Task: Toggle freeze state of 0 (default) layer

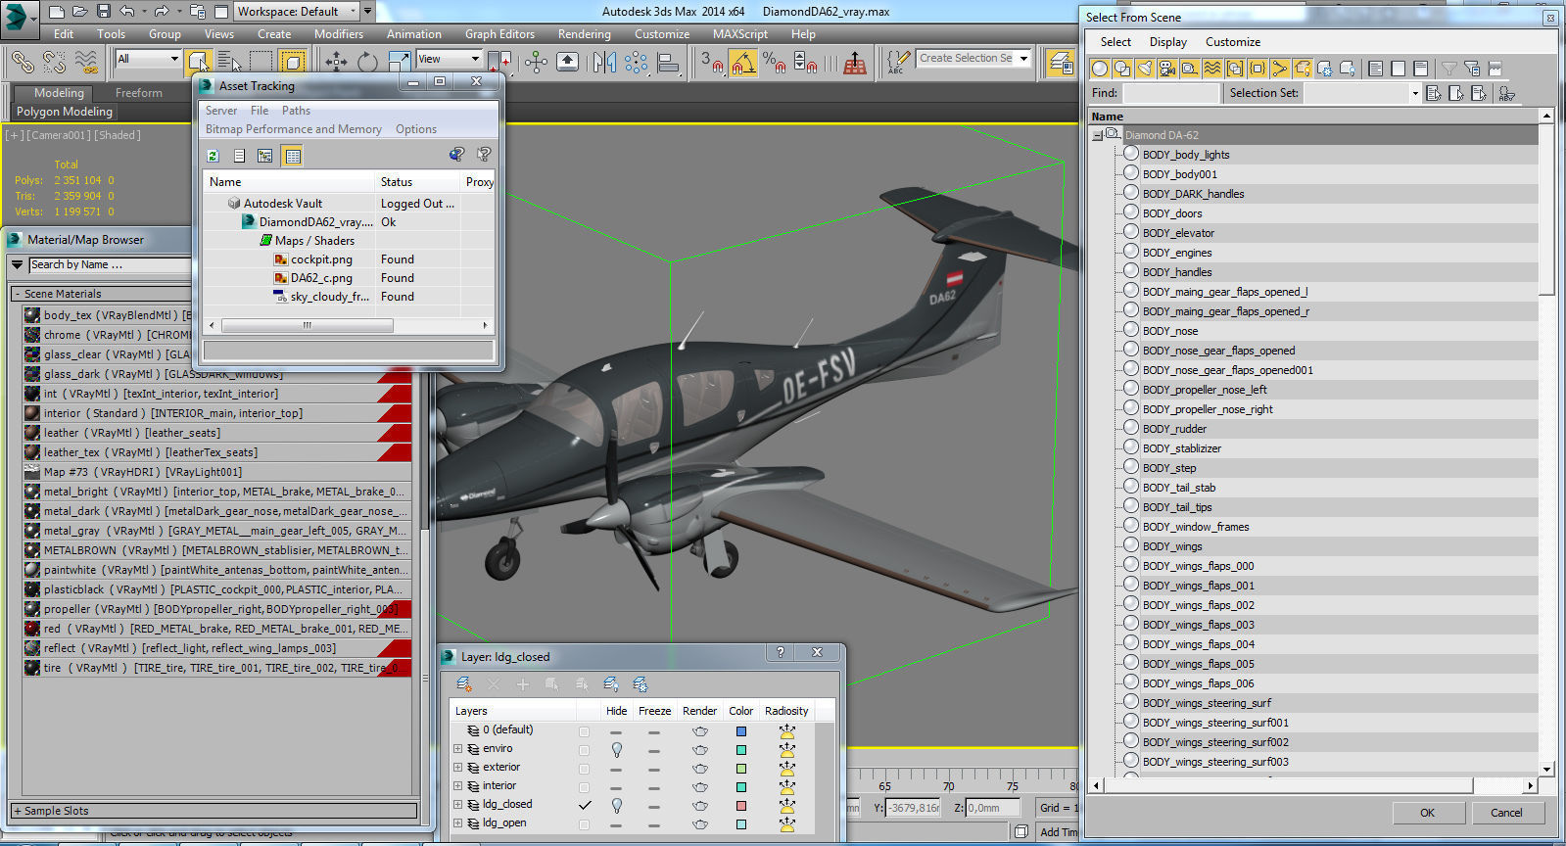Action: pos(653,731)
